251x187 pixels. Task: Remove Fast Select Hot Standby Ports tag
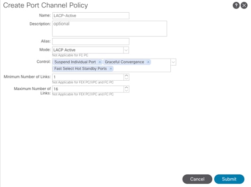click(x=110, y=68)
